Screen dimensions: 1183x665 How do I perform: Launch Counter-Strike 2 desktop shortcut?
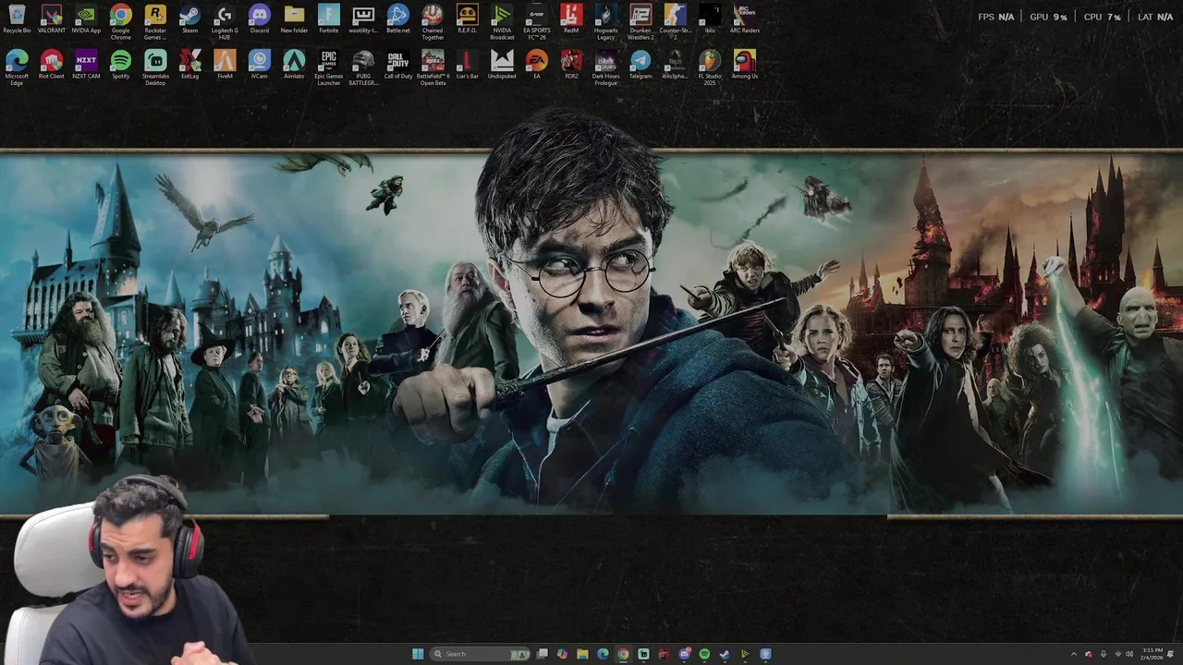(x=676, y=22)
